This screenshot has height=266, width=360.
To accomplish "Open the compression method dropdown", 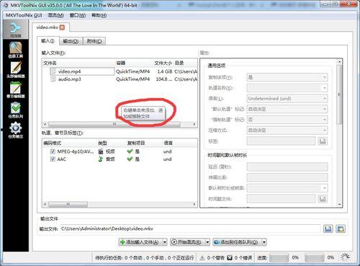I will pyautogui.click(x=287, y=130).
